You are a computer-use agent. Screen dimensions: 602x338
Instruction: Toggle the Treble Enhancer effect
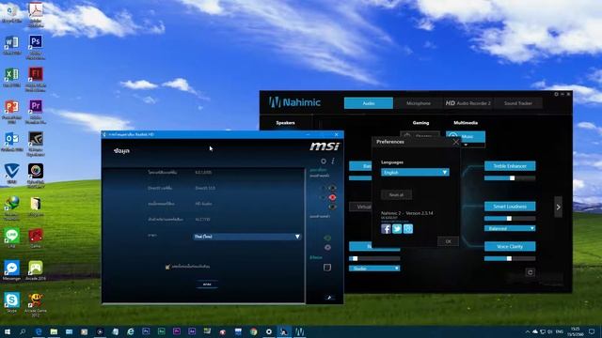(x=510, y=166)
